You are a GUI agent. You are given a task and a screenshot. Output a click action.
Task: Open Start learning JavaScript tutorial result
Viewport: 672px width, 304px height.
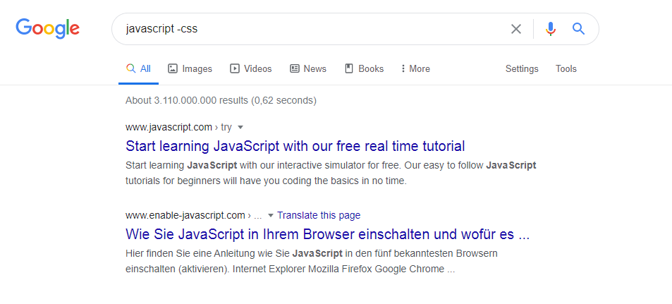tap(295, 146)
